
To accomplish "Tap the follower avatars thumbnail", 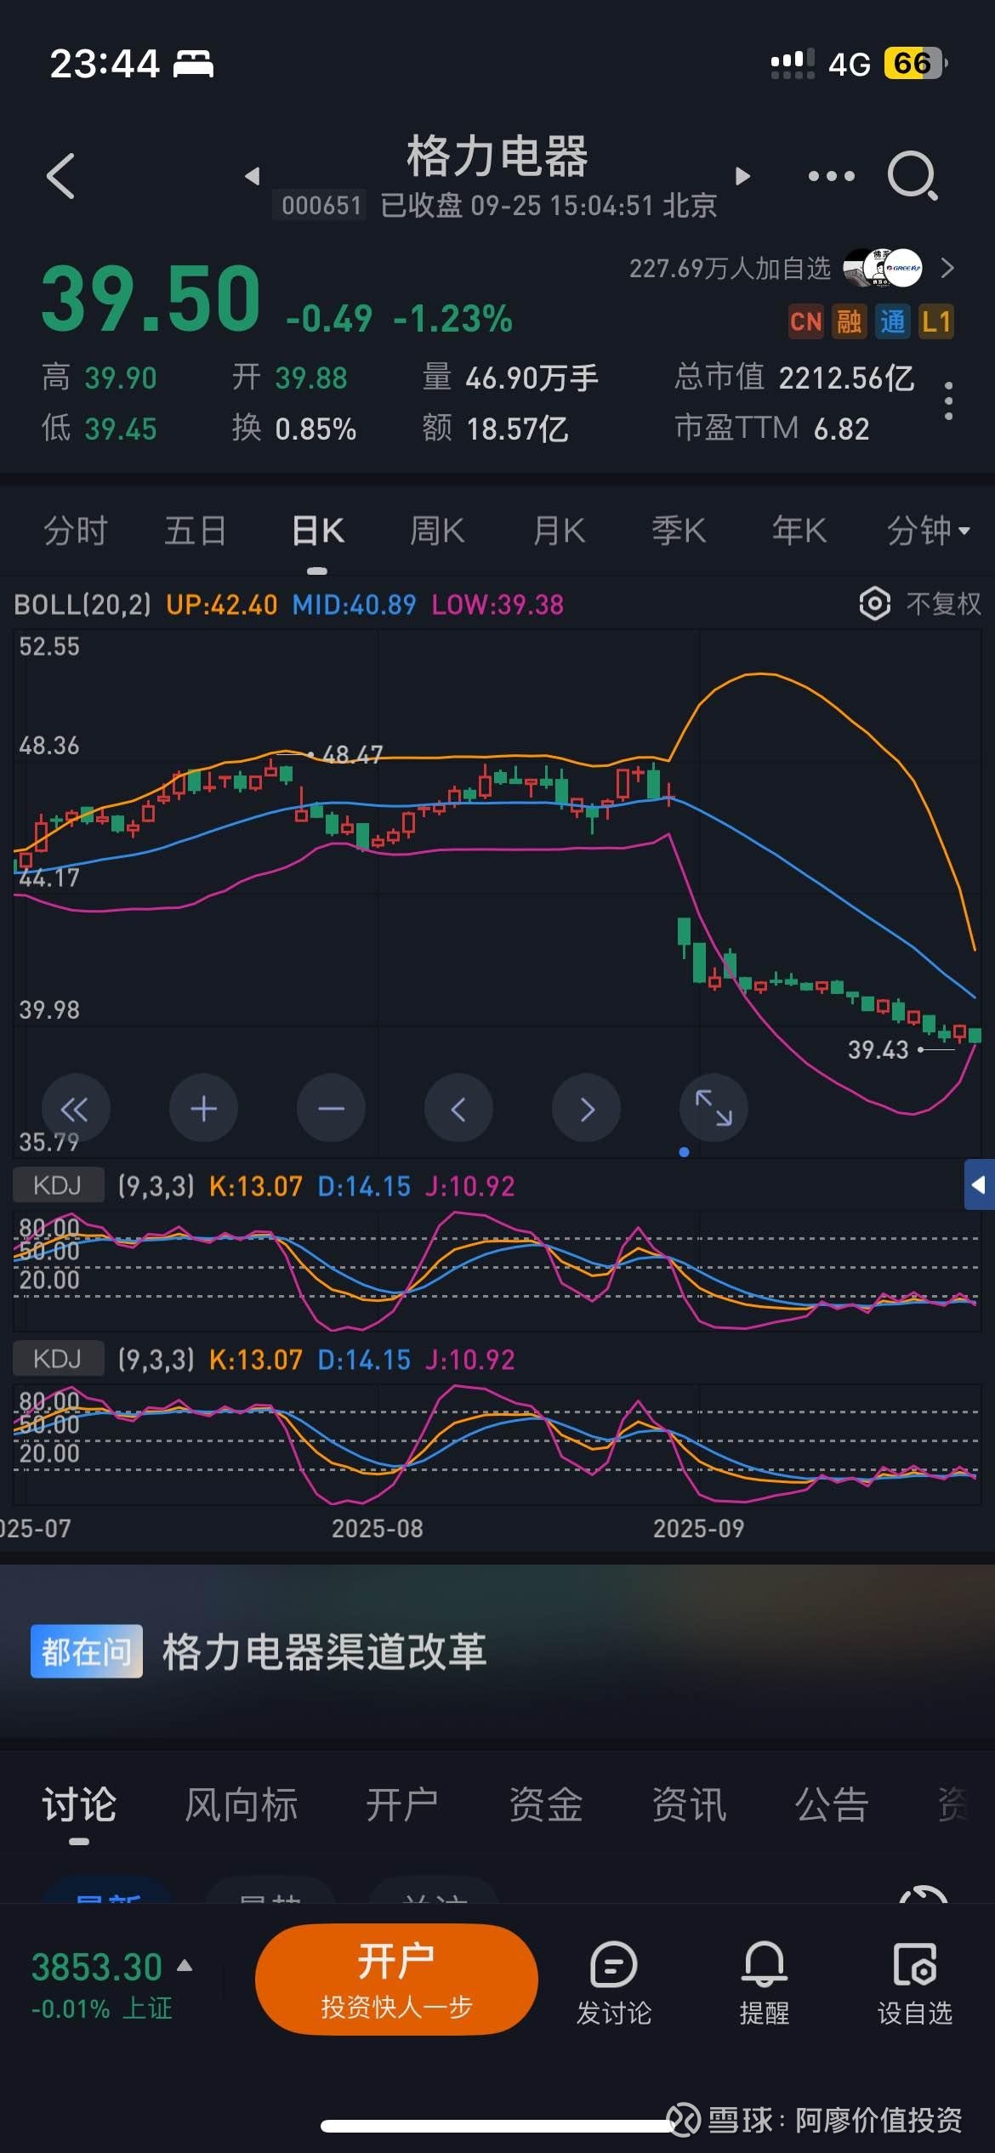I will pyautogui.click(x=883, y=269).
